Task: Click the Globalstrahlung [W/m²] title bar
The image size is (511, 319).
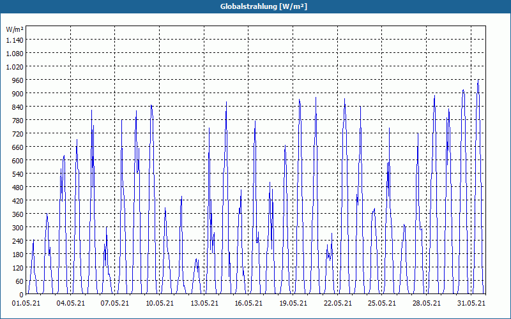Action: pyautogui.click(x=256, y=6)
